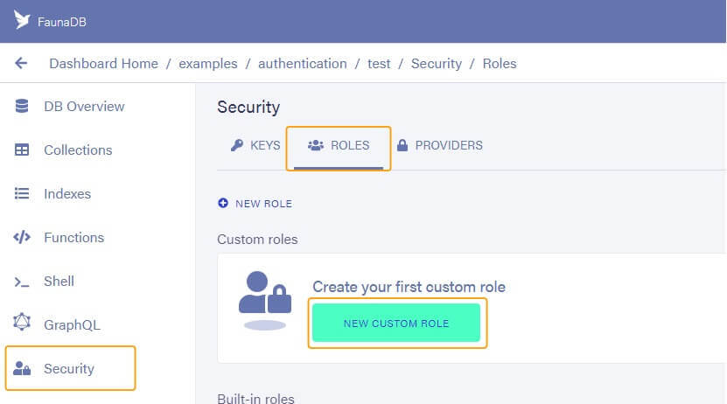
Task: Click the DB Overview database icon
Action: (23, 107)
